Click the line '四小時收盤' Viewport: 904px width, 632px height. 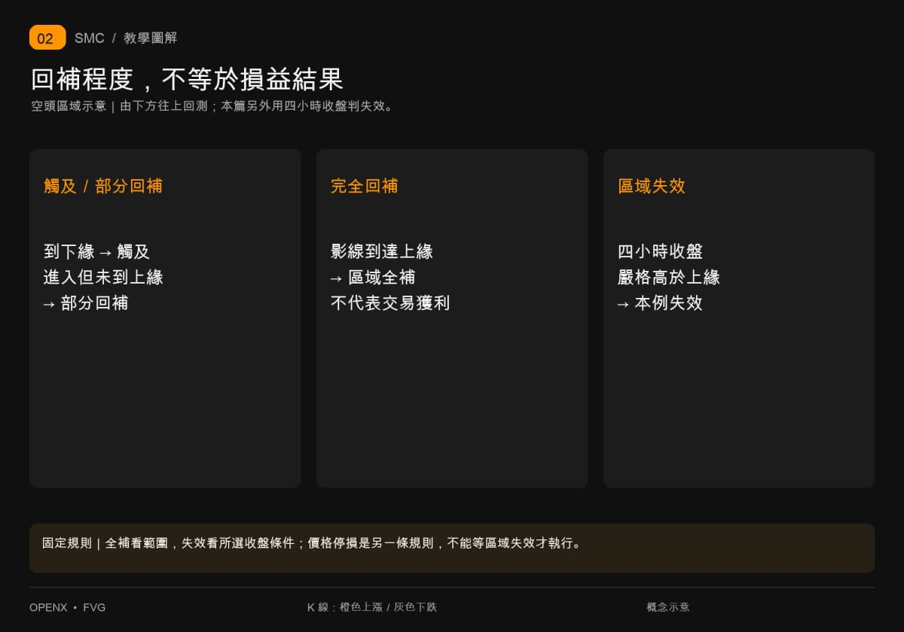(x=661, y=251)
